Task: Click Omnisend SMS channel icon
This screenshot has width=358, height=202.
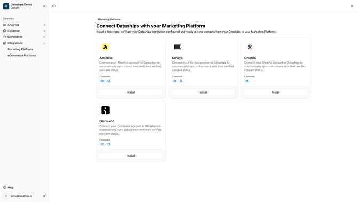Action: point(108,144)
